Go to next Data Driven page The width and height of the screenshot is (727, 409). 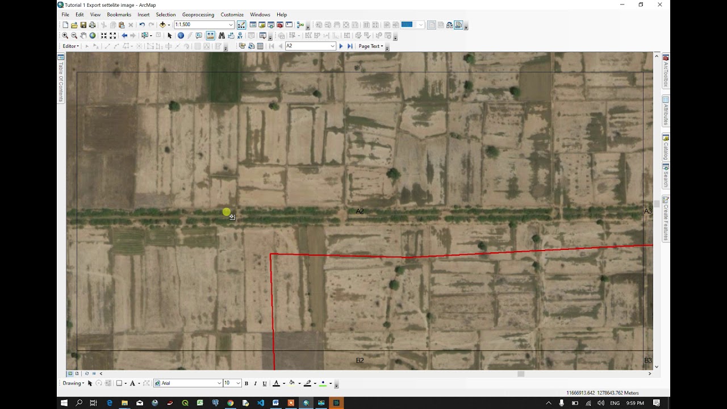tap(341, 46)
